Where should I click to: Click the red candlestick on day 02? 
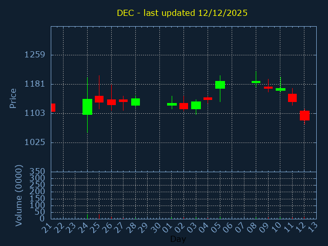[x=183, y=106]
